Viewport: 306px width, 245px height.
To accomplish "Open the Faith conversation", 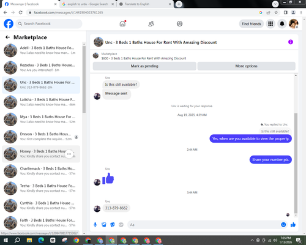I will 41,223.
